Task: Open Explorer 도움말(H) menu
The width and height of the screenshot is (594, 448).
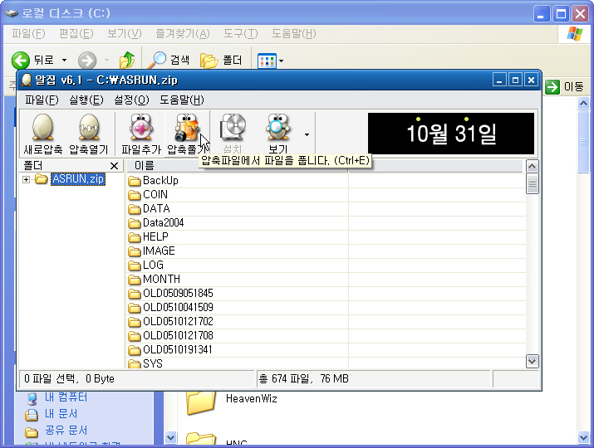Action: [x=293, y=34]
